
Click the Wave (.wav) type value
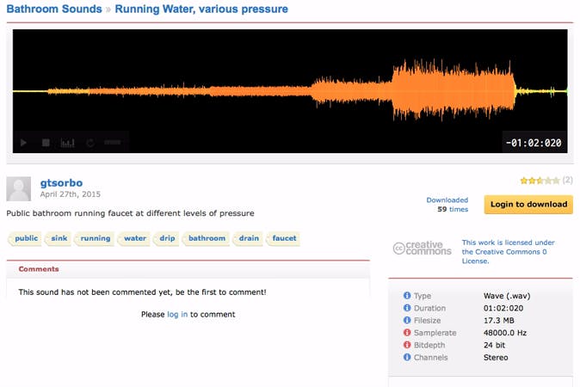point(507,296)
